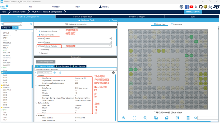The height and width of the screenshot is (123, 220).
Task: Select the Categories tab
Action: [x=6, y=28]
